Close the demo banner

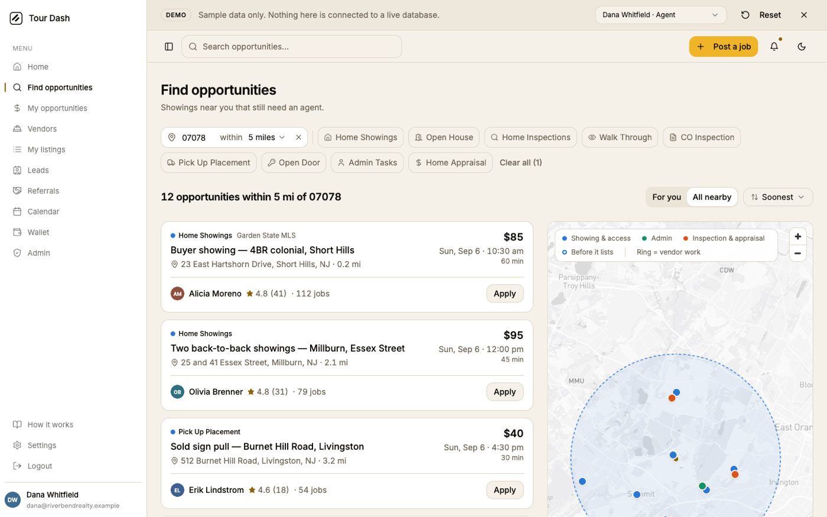(x=803, y=15)
